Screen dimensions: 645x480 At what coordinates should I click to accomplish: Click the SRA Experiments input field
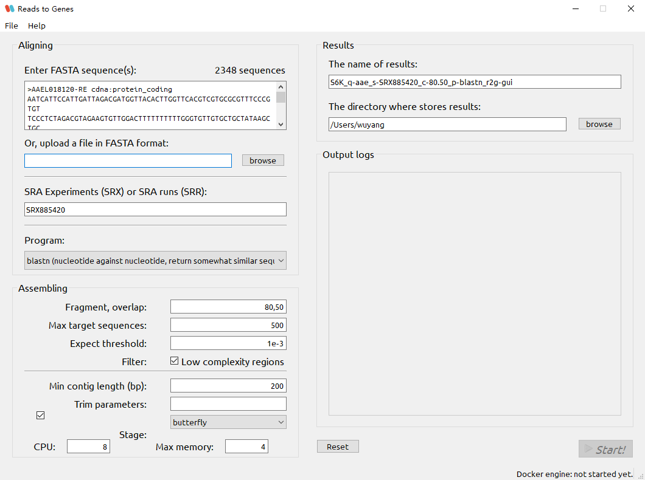click(x=155, y=208)
